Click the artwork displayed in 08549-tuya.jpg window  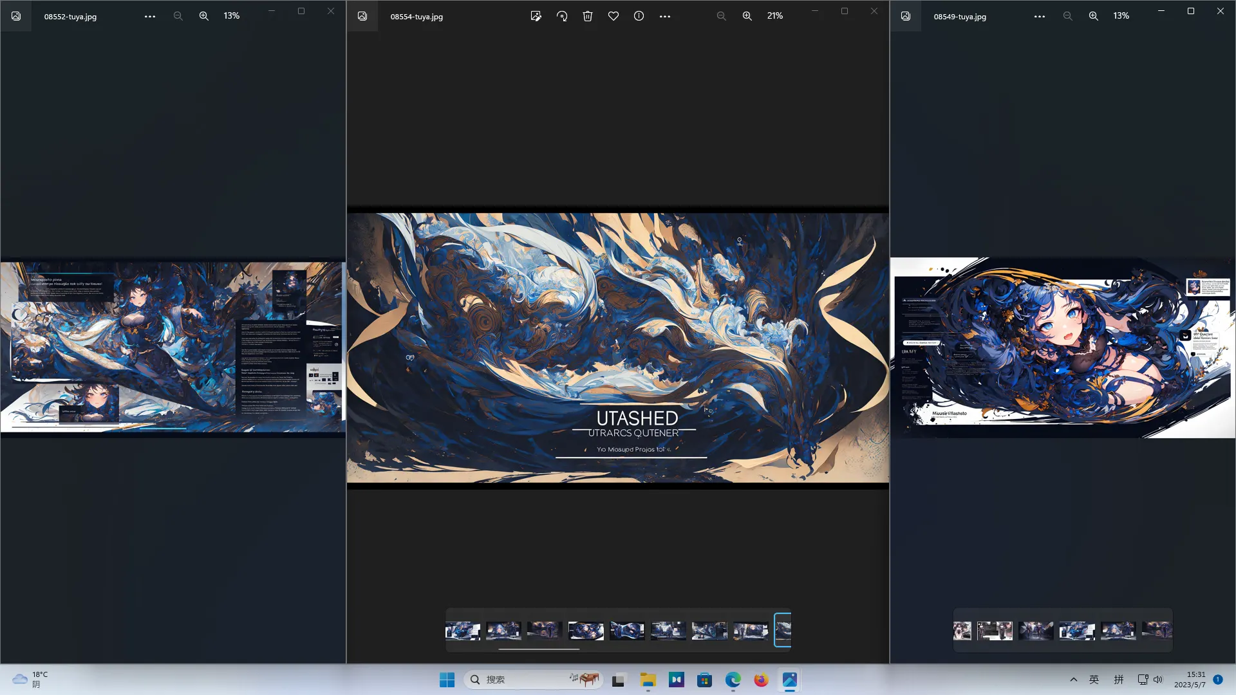[1063, 347]
